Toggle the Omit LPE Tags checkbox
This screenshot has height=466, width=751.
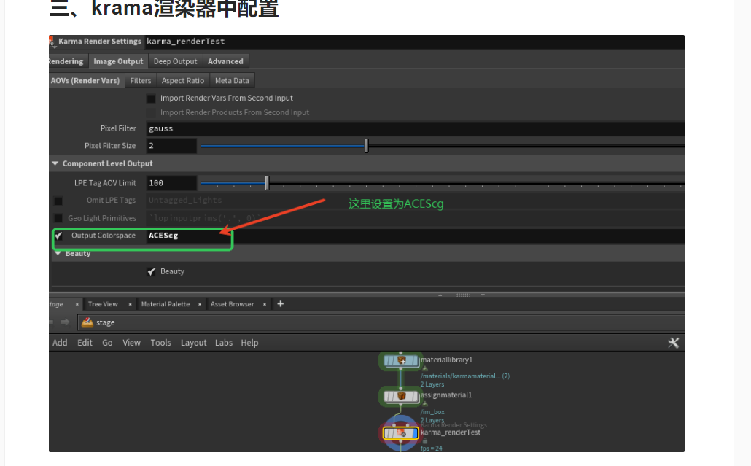coord(58,201)
